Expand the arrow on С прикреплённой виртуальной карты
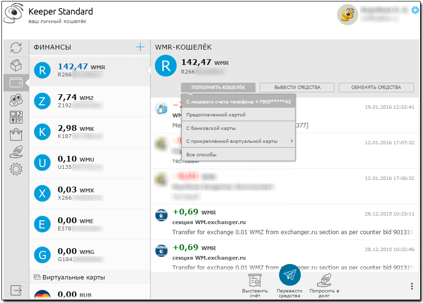Viewport: 423px width, 303px height. (292, 141)
